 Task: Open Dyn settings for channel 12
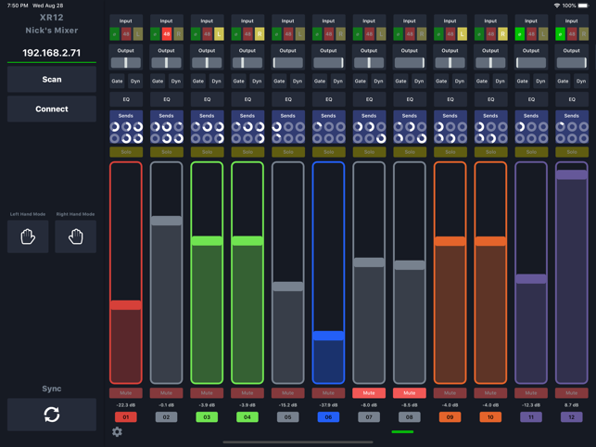(581, 81)
